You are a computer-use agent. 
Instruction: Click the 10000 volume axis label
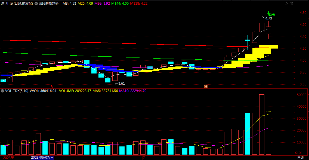(x=301, y=142)
